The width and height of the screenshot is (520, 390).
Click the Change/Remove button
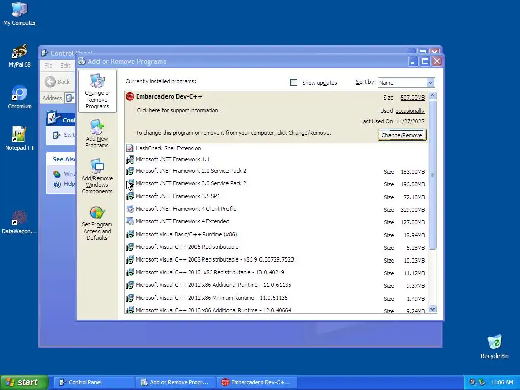402,135
